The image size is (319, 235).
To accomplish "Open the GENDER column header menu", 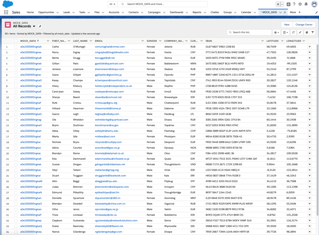I will 160,41.
